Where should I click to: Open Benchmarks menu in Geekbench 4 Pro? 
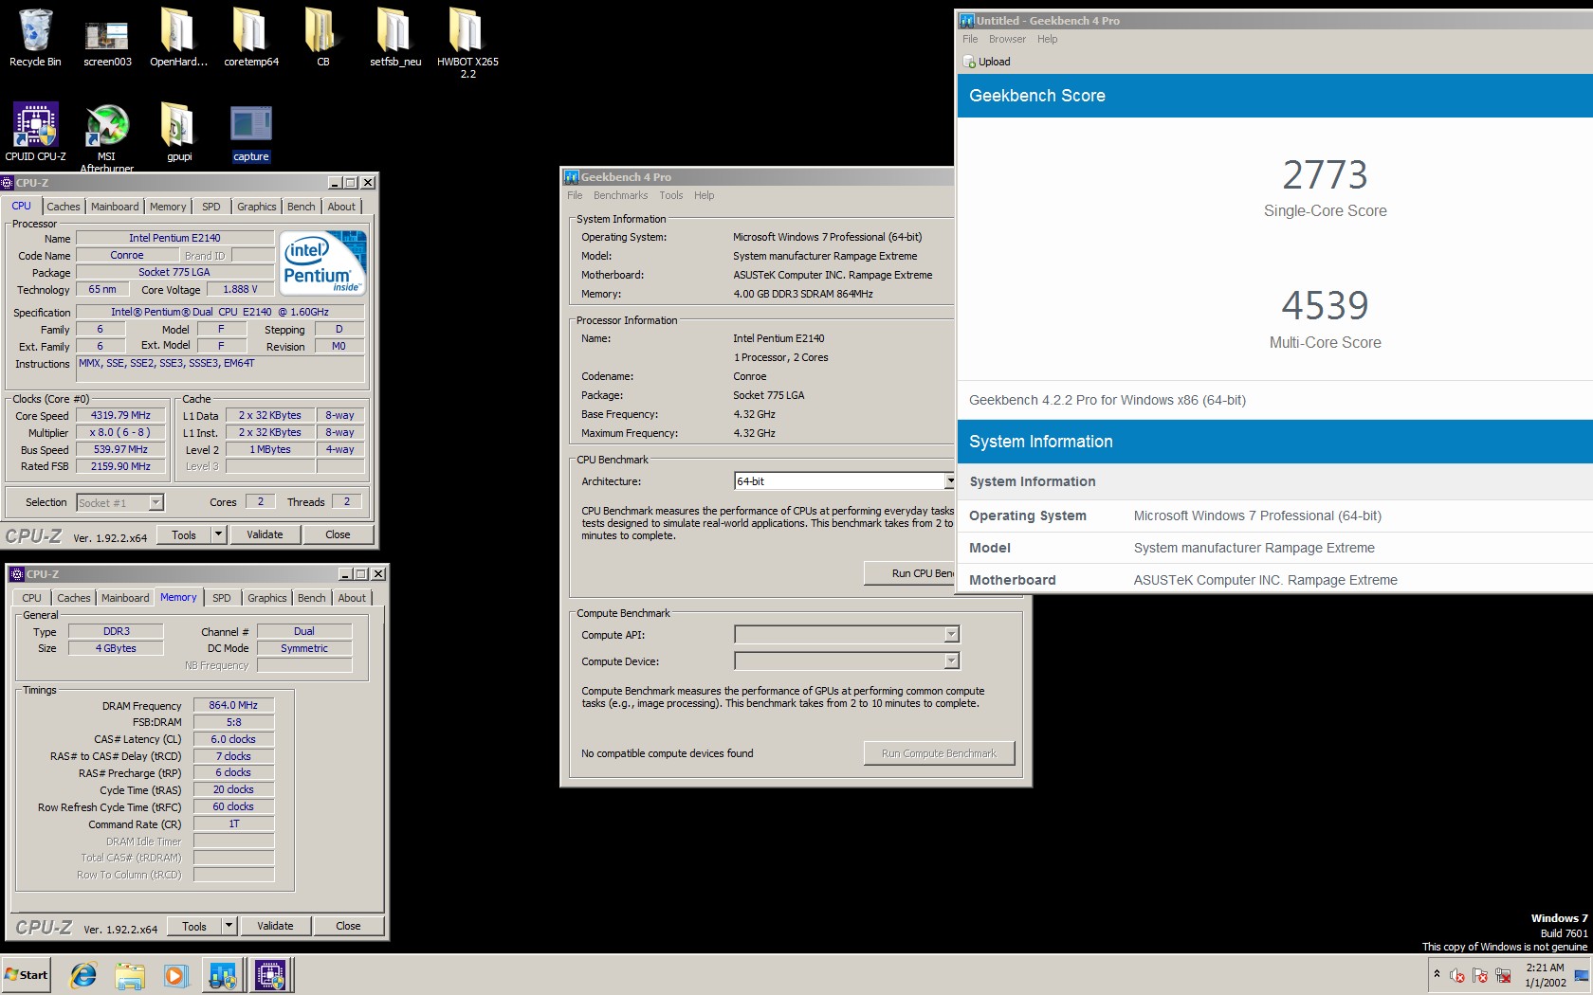point(620,195)
